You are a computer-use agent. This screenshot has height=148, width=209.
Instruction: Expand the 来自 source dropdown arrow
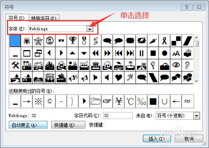coord(197,115)
